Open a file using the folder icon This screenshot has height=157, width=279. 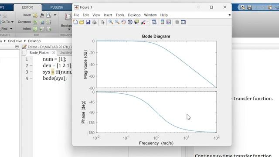(82, 22)
